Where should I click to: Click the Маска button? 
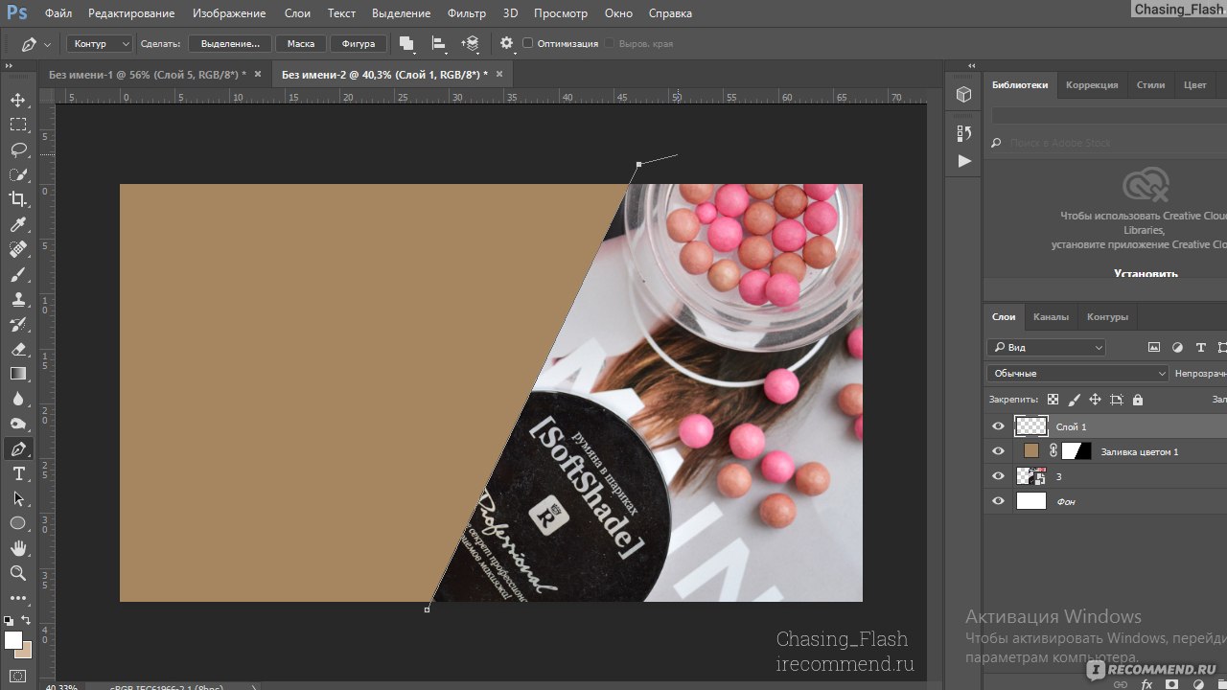301,44
